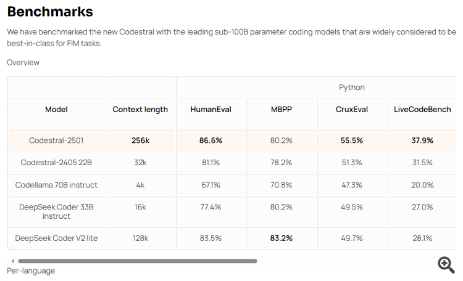463x281 pixels.
Task: Click the Per-language label
Action: click(x=31, y=271)
